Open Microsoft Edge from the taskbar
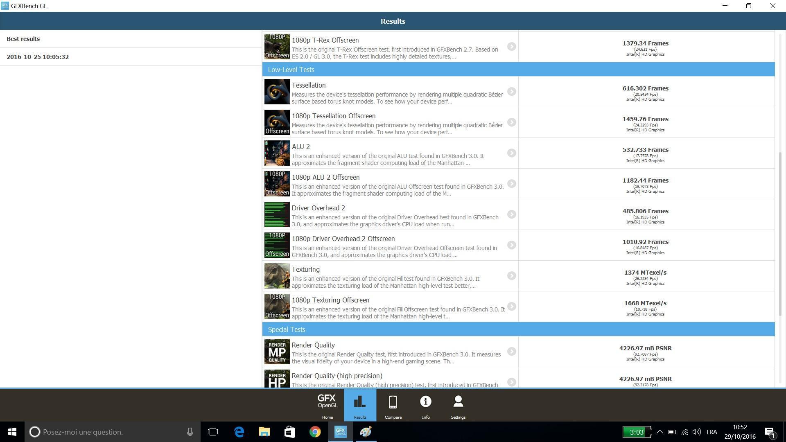Screen dimensions: 786x442 pos(239,432)
